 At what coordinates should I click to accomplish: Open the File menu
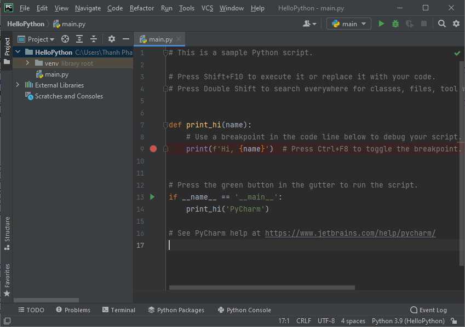[25, 8]
